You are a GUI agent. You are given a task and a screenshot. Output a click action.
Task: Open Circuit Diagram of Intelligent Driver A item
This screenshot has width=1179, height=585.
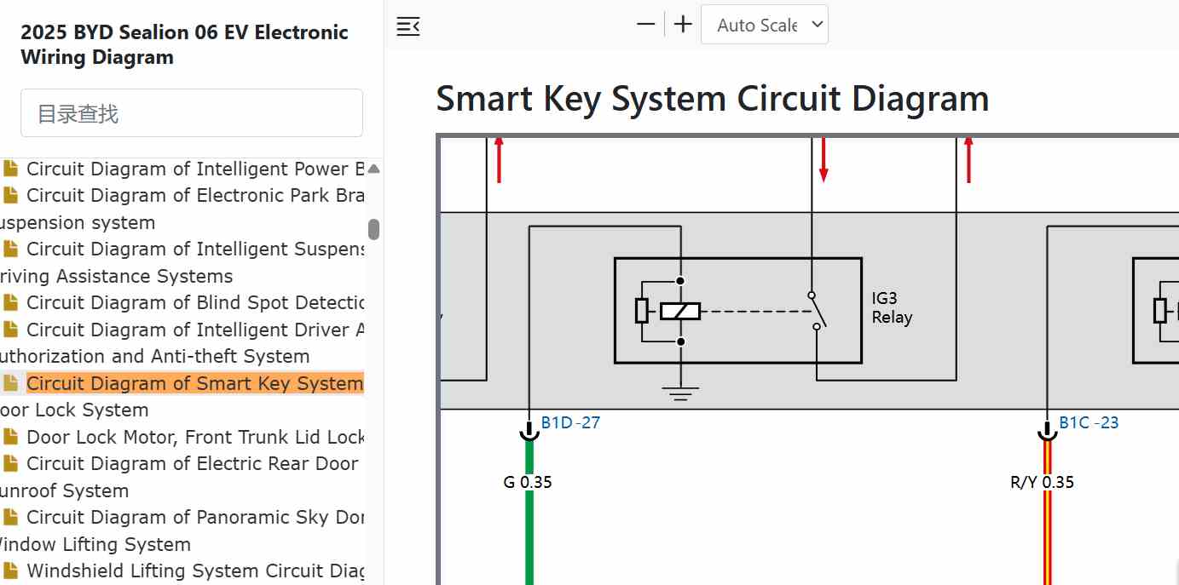tap(195, 330)
